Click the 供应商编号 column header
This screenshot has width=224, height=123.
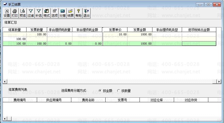click(54, 100)
